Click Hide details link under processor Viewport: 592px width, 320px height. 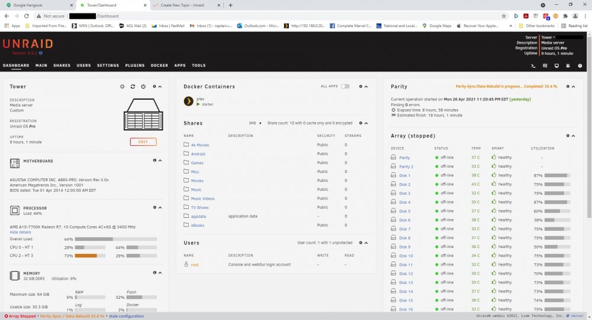pos(20,232)
